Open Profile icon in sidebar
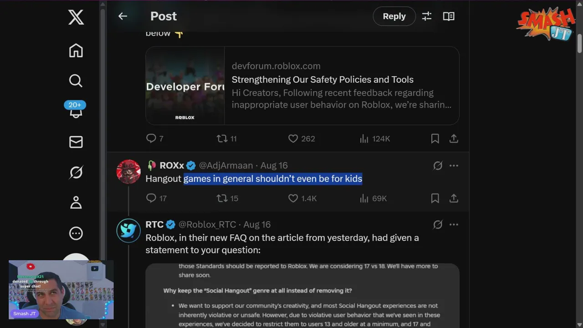Screen dimensions: 583x328 coord(76,203)
